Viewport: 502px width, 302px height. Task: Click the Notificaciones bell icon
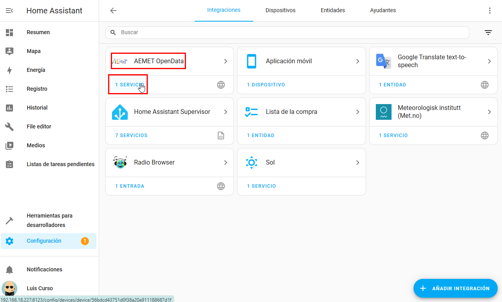pyautogui.click(x=9, y=270)
